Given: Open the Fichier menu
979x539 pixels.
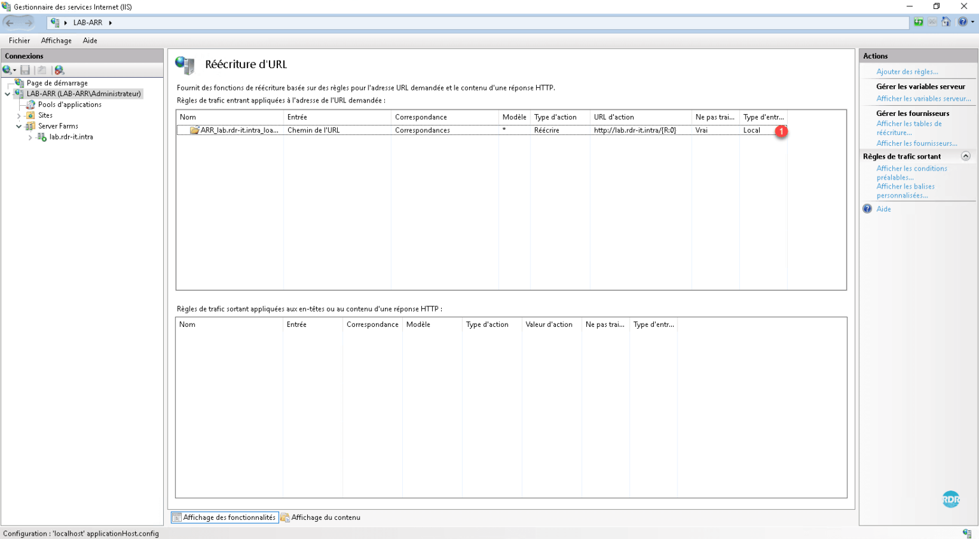Looking at the screenshot, I should pyautogui.click(x=19, y=41).
